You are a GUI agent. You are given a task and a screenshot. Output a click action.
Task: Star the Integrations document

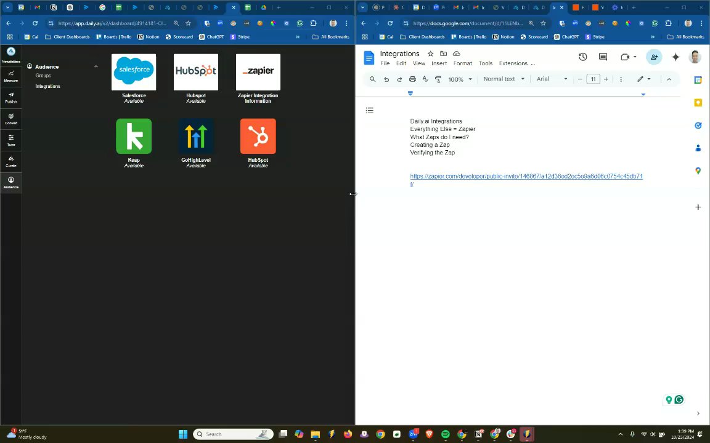[431, 54]
